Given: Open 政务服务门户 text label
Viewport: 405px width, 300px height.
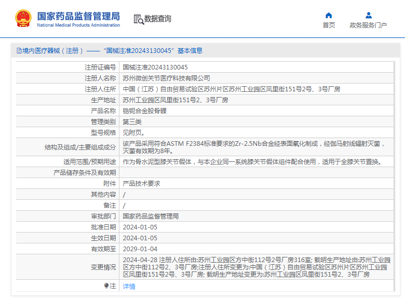Looking at the screenshot, I should click(368, 25).
